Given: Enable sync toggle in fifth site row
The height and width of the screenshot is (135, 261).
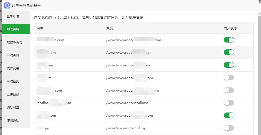Looking at the screenshot, I should [x=229, y=90].
